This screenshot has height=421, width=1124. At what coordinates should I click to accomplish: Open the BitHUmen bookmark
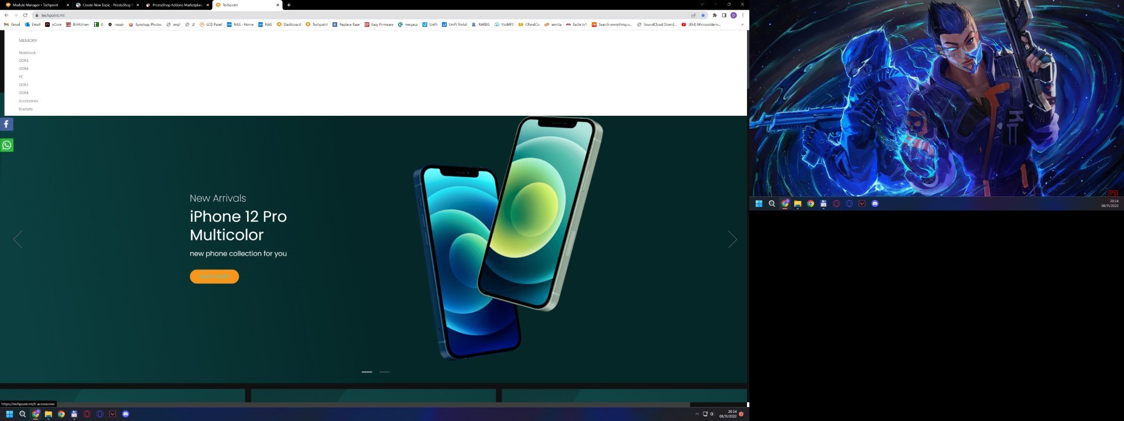pos(77,25)
